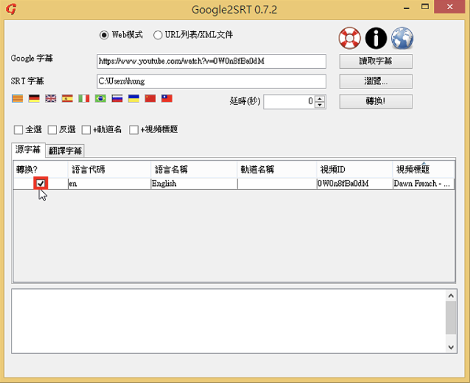Click the Google2SRT logo in title bar
This screenshot has height=384, width=470.
11,9
